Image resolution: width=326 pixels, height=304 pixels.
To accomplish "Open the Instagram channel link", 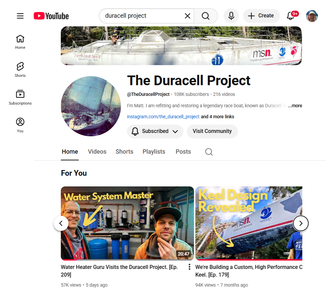I will pyautogui.click(x=163, y=117).
